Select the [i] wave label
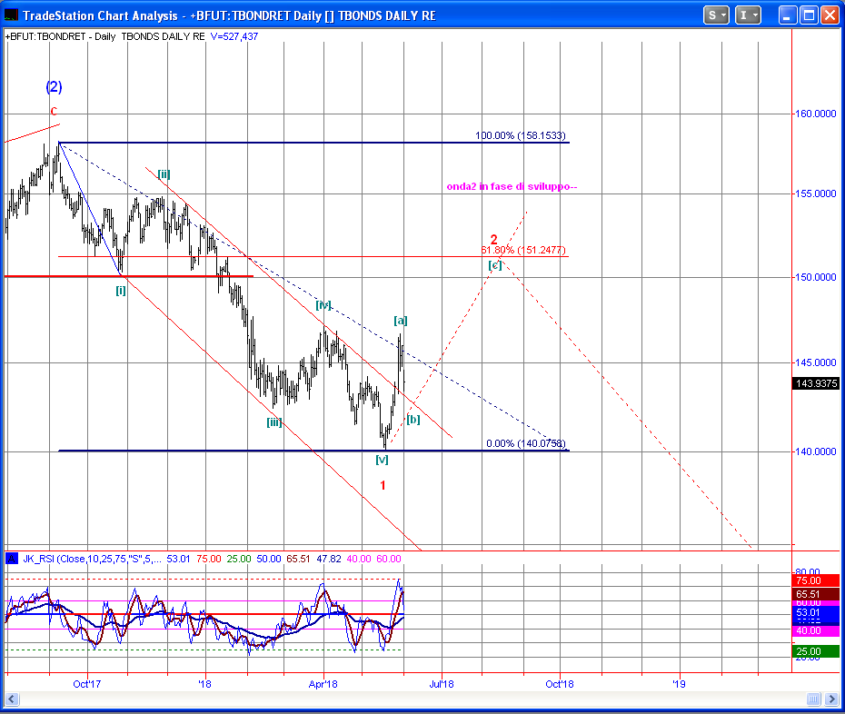 [121, 291]
